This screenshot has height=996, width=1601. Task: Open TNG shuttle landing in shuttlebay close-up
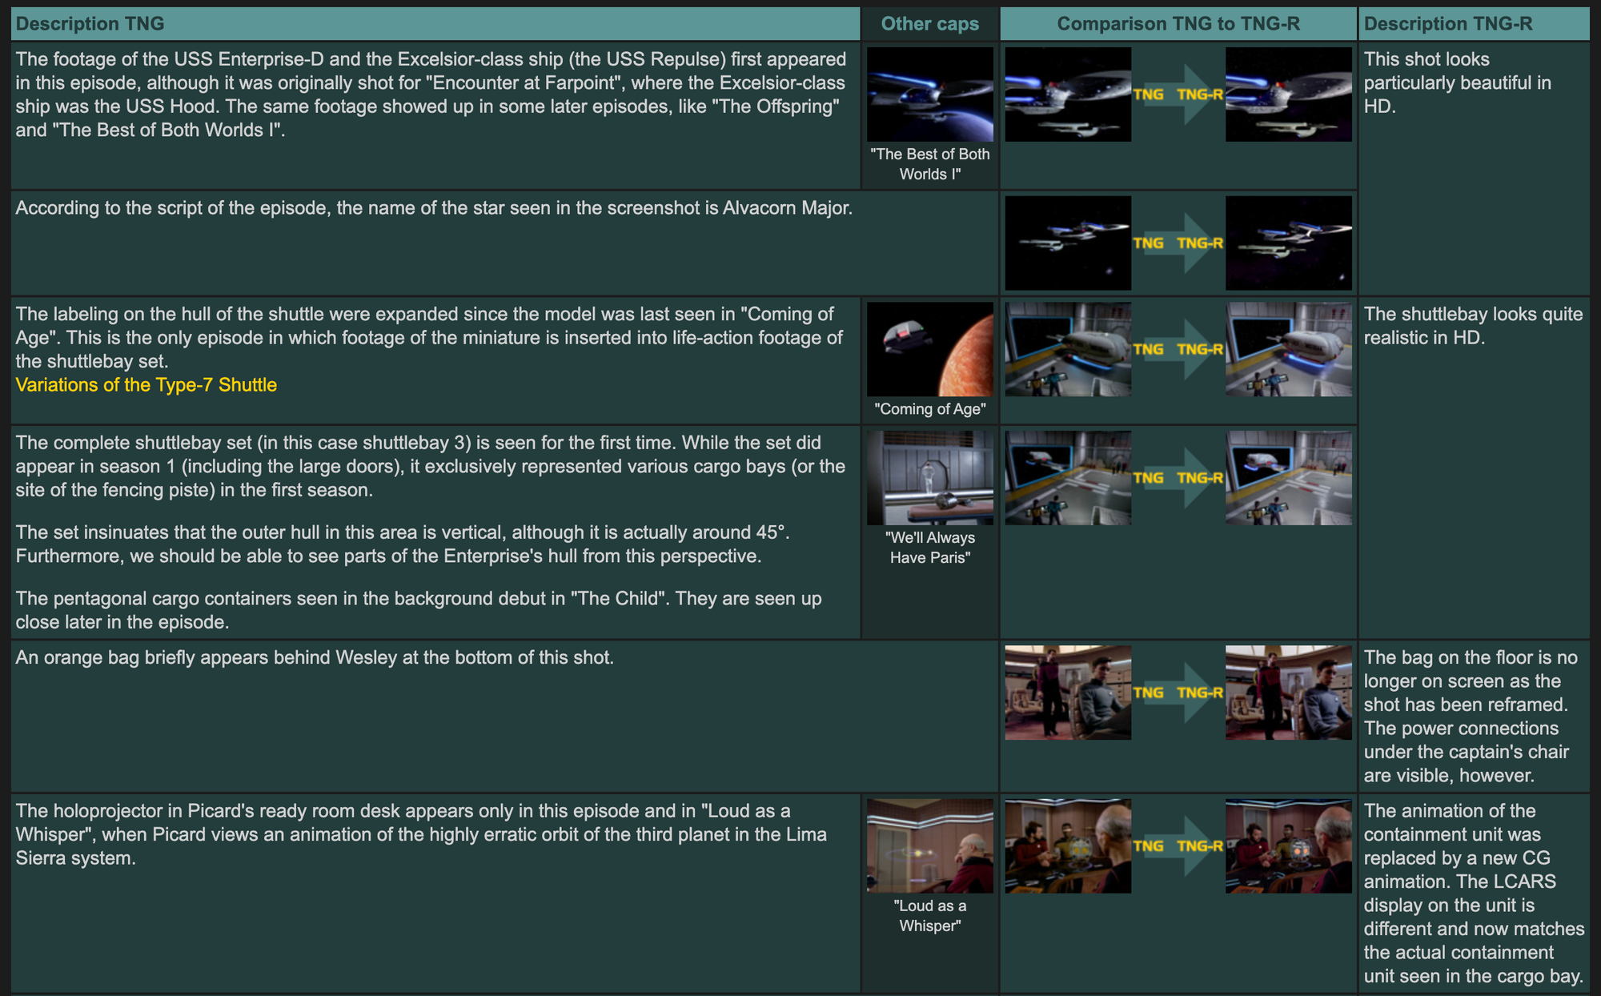point(1068,349)
